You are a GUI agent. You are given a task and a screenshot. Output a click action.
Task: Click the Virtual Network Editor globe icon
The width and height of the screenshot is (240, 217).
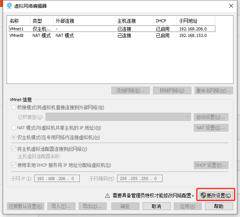tap(9, 6)
